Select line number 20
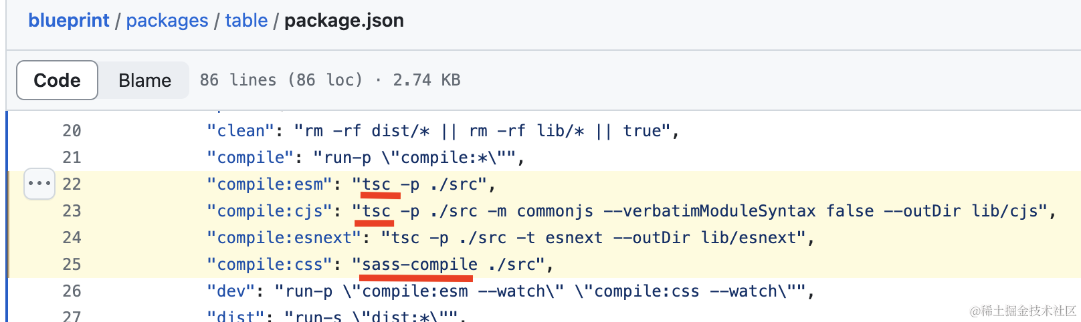 click(72, 131)
